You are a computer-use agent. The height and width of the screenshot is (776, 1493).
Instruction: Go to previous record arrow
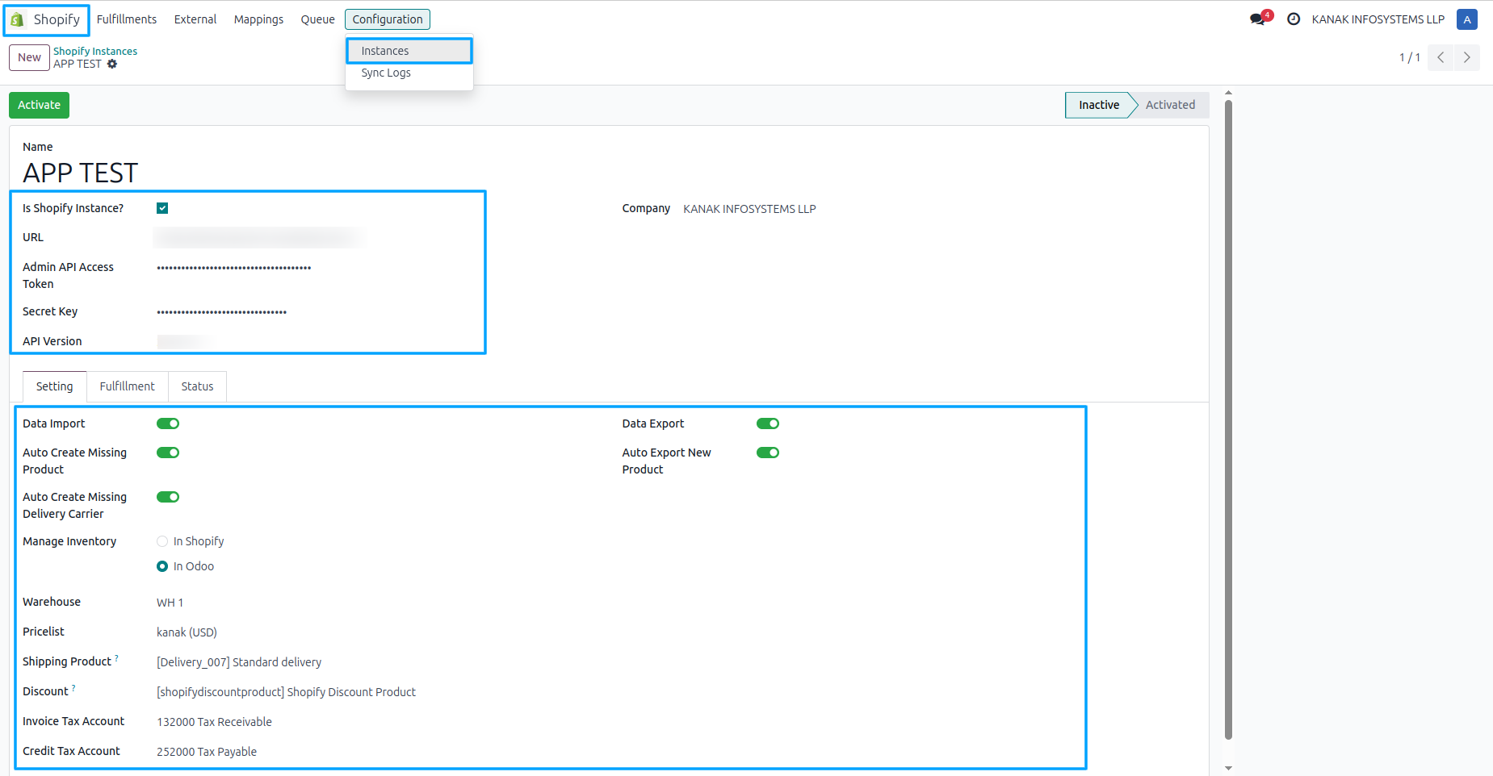pyautogui.click(x=1441, y=57)
